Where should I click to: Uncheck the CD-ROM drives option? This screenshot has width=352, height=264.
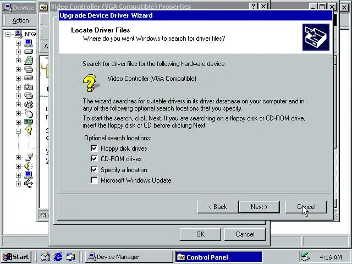(94, 159)
